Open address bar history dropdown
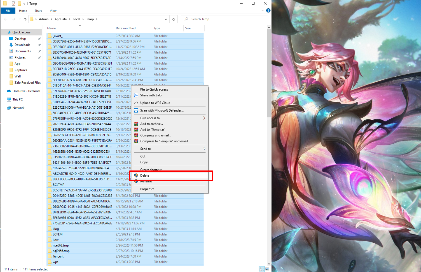This screenshot has width=421, height=272. (x=166, y=19)
